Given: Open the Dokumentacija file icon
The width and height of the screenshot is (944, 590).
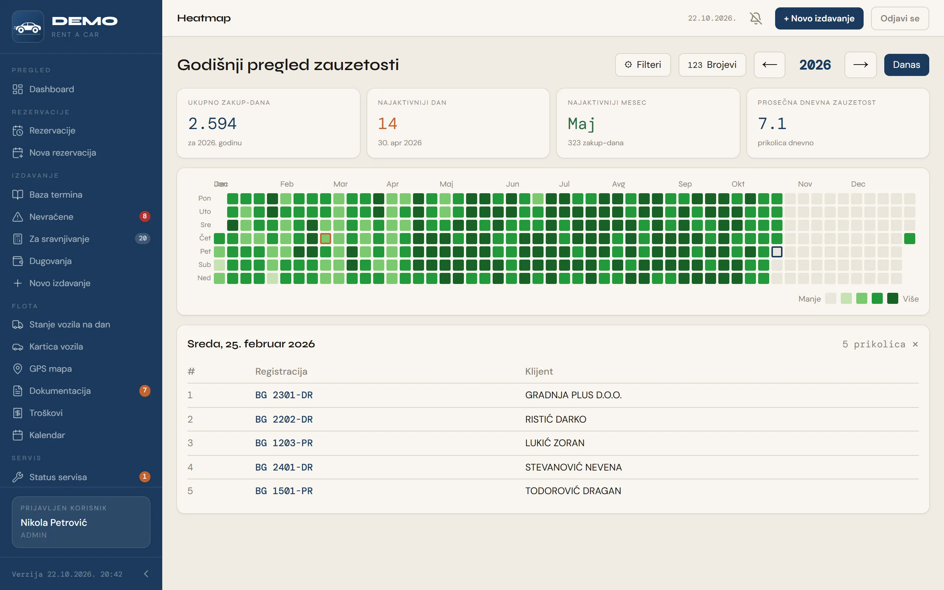Looking at the screenshot, I should 18,391.
